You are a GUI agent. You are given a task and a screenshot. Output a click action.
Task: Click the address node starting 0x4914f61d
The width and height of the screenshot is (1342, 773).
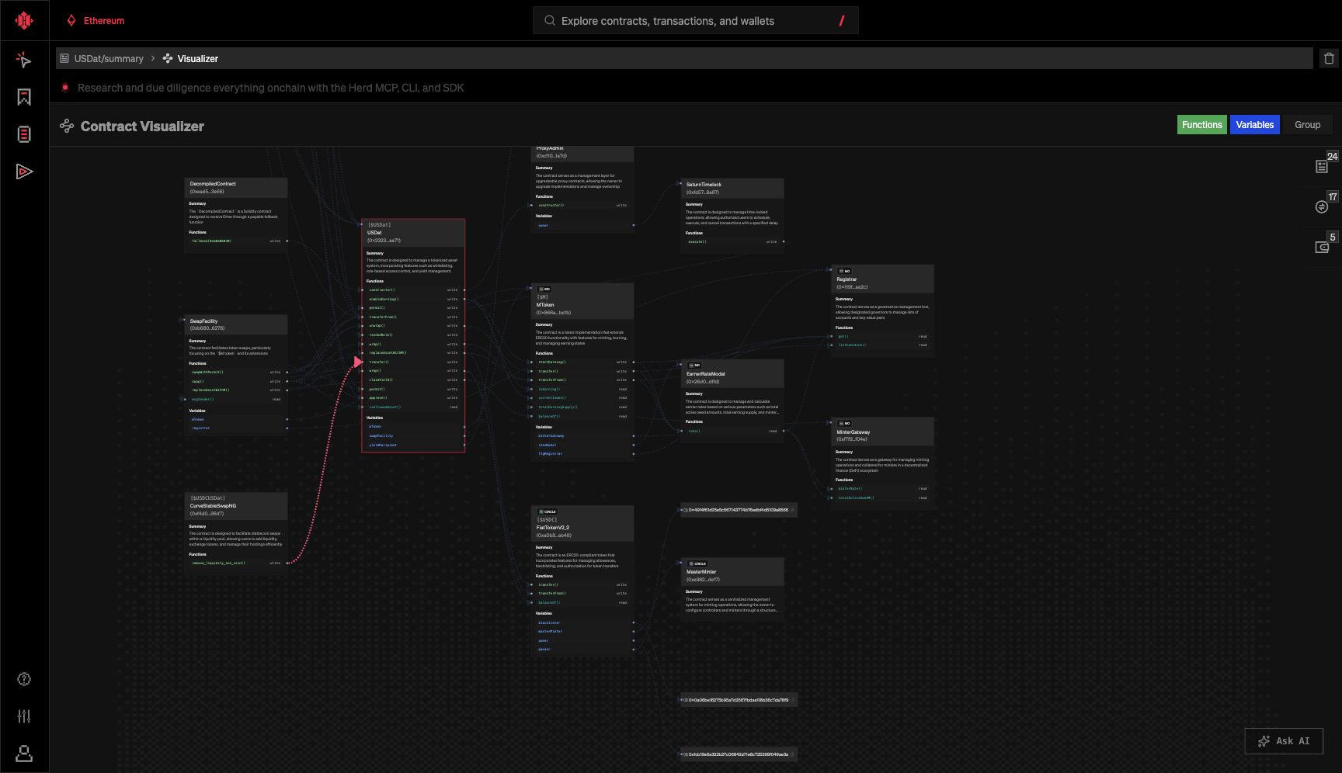point(738,510)
